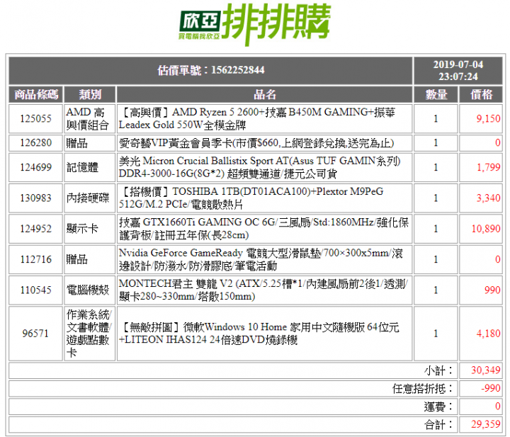Viewport: 510px width, 437px height.
Task: Click the 合計 label
Action: 438,424
